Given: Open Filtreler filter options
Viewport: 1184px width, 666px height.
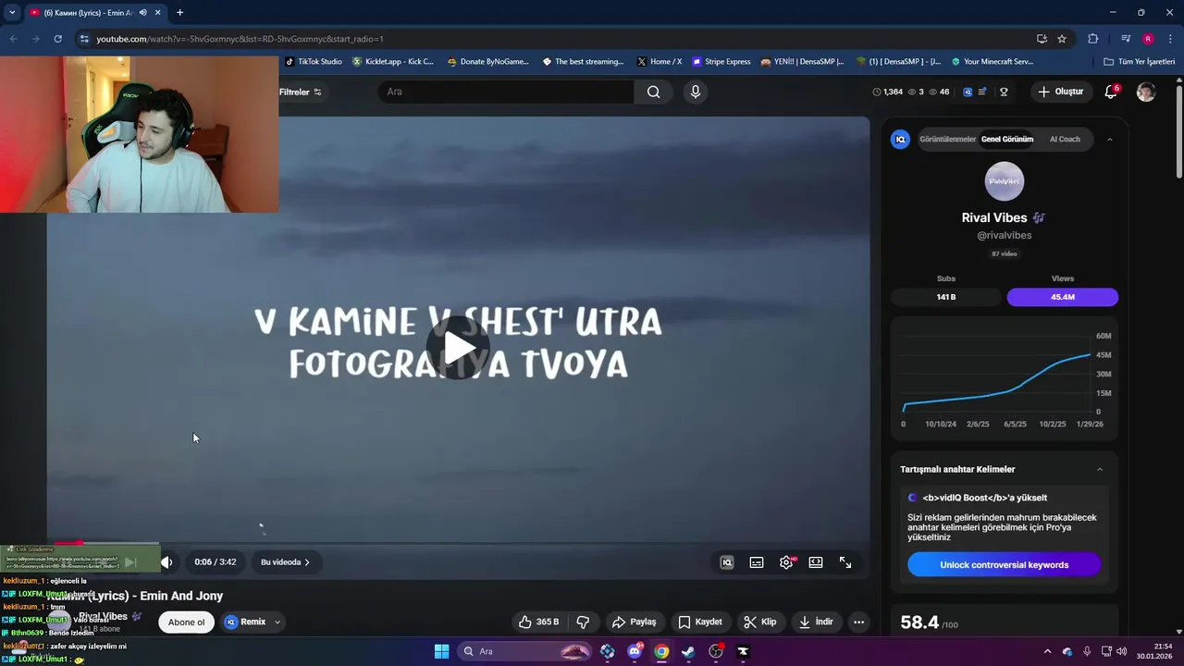Looking at the screenshot, I should point(301,92).
